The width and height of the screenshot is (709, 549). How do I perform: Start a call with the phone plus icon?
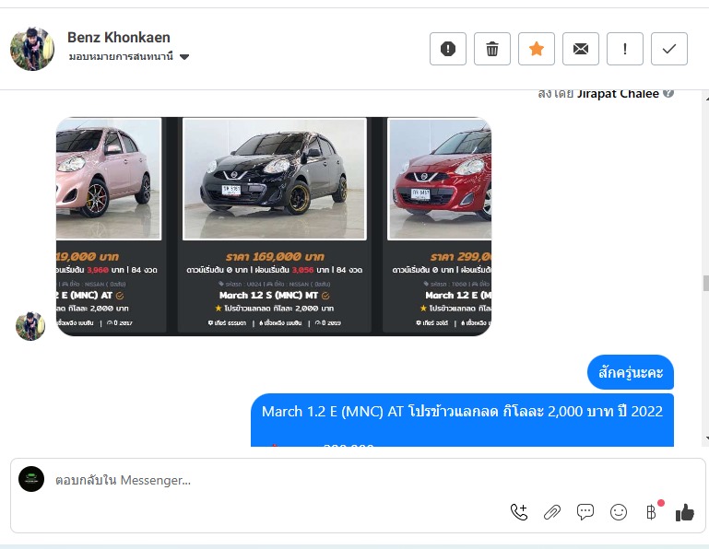click(519, 512)
